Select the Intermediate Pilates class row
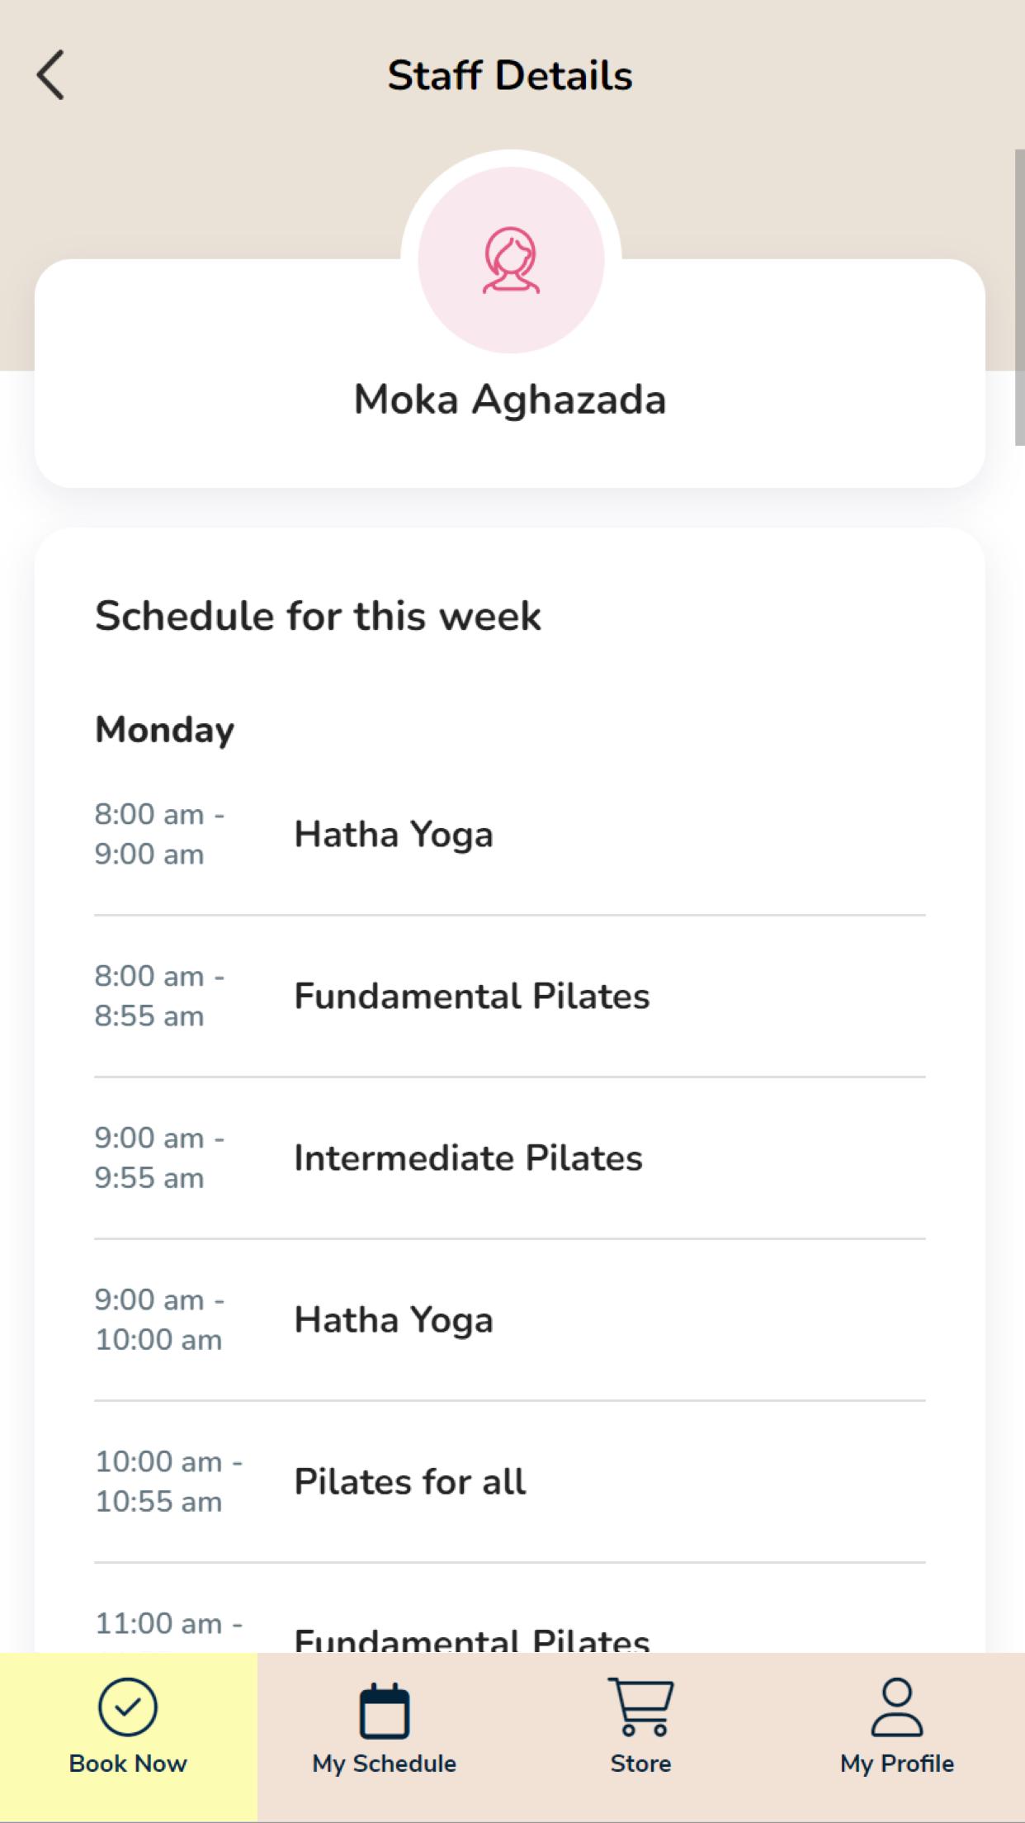The image size is (1025, 1823). coord(510,1158)
